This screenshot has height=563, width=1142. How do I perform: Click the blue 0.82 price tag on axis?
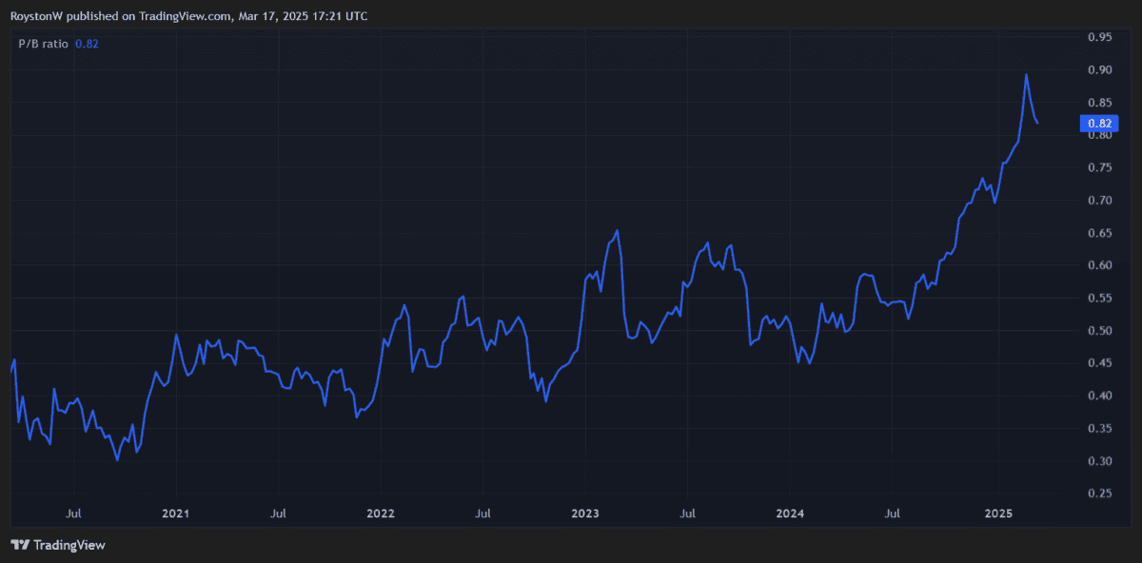[1099, 123]
